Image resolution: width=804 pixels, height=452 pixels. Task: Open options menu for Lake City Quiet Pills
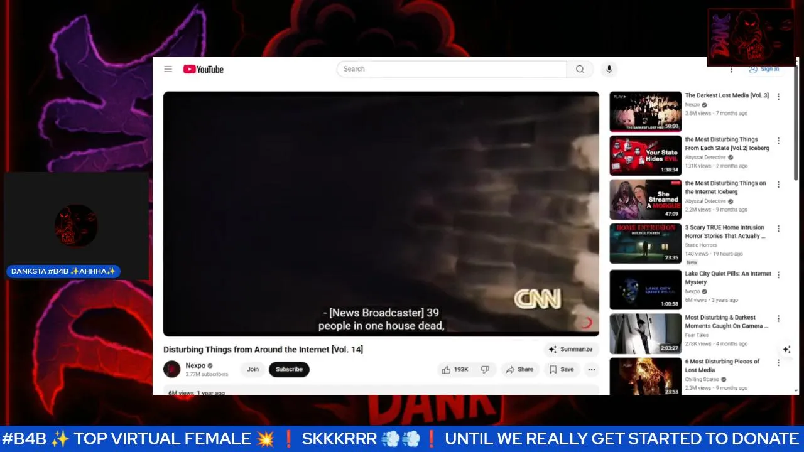click(x=778, y=275)
